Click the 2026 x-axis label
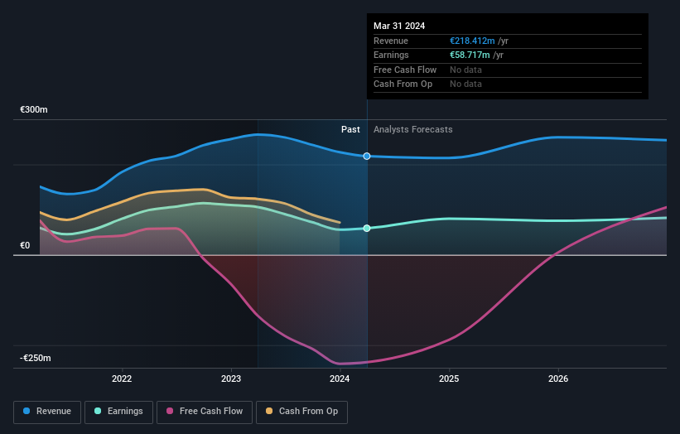Image resolution: width=680 pixels, height=434 pixels. point(558,379)
